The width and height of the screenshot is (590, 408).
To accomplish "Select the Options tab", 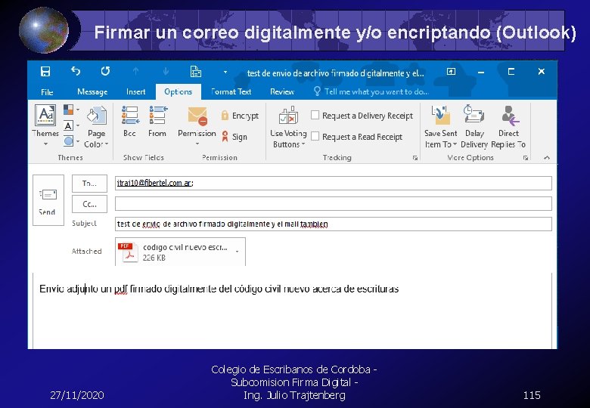I will point(178,91).
